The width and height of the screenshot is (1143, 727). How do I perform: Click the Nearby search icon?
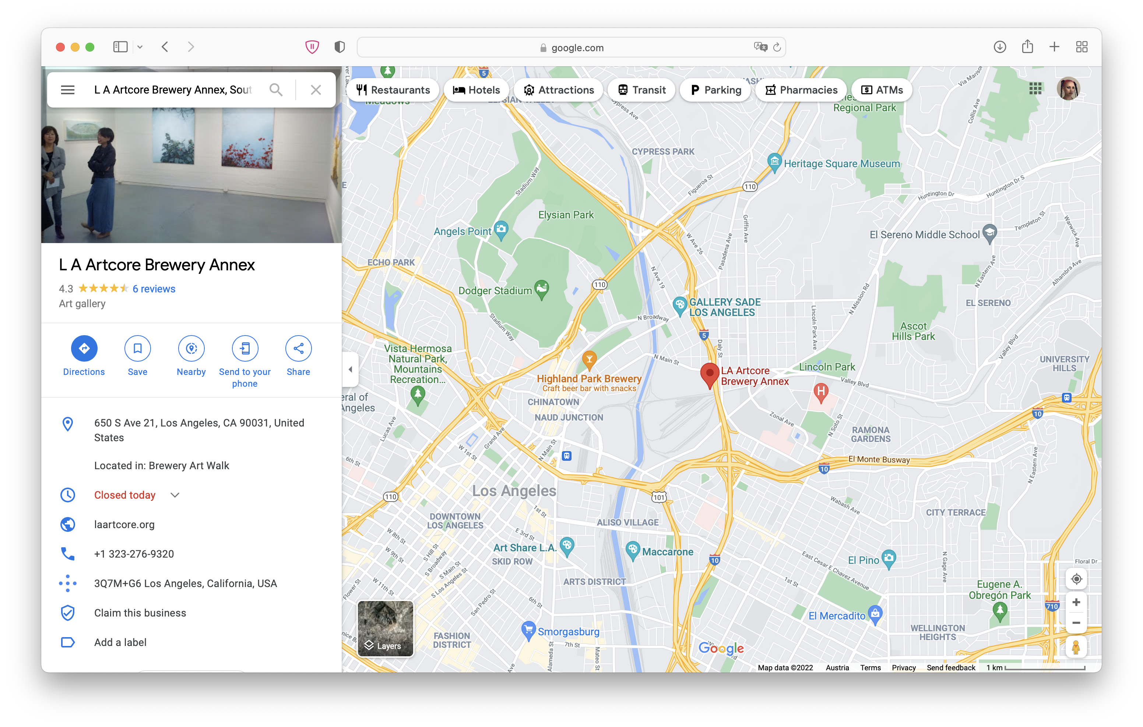(x=191, y=348)
